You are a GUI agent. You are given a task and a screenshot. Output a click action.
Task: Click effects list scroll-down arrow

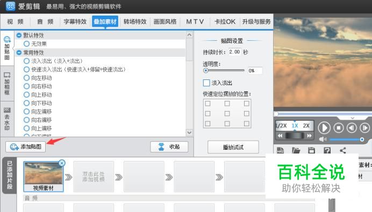(189, 133)
